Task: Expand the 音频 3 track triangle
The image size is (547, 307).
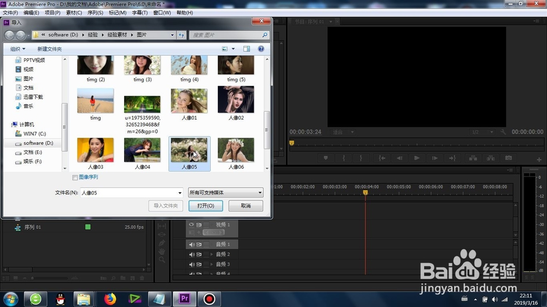Action: click(211, 264)
